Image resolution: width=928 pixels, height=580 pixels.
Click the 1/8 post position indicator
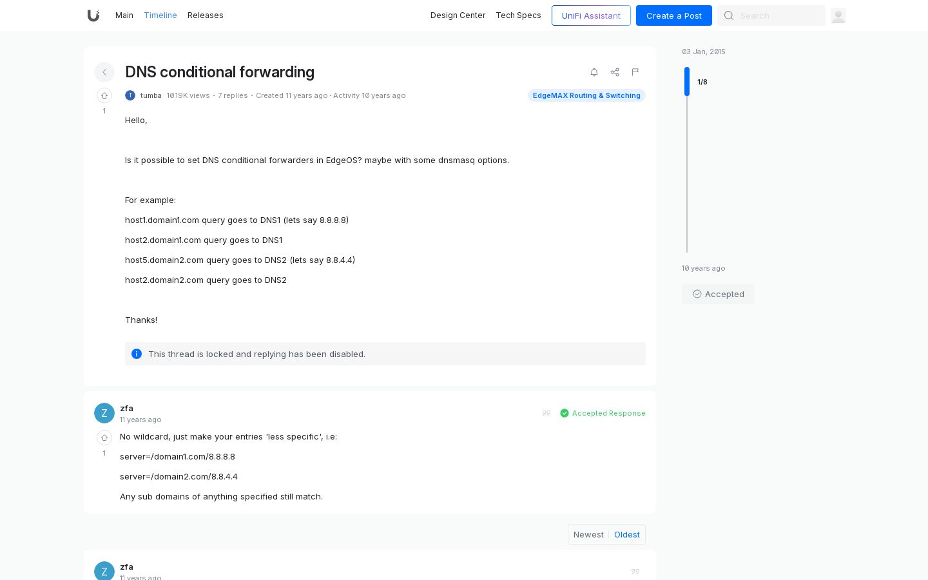pyautogui.click(x=702, y=82)
